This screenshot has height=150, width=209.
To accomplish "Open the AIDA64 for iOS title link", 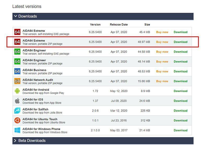I will (33, 99).
